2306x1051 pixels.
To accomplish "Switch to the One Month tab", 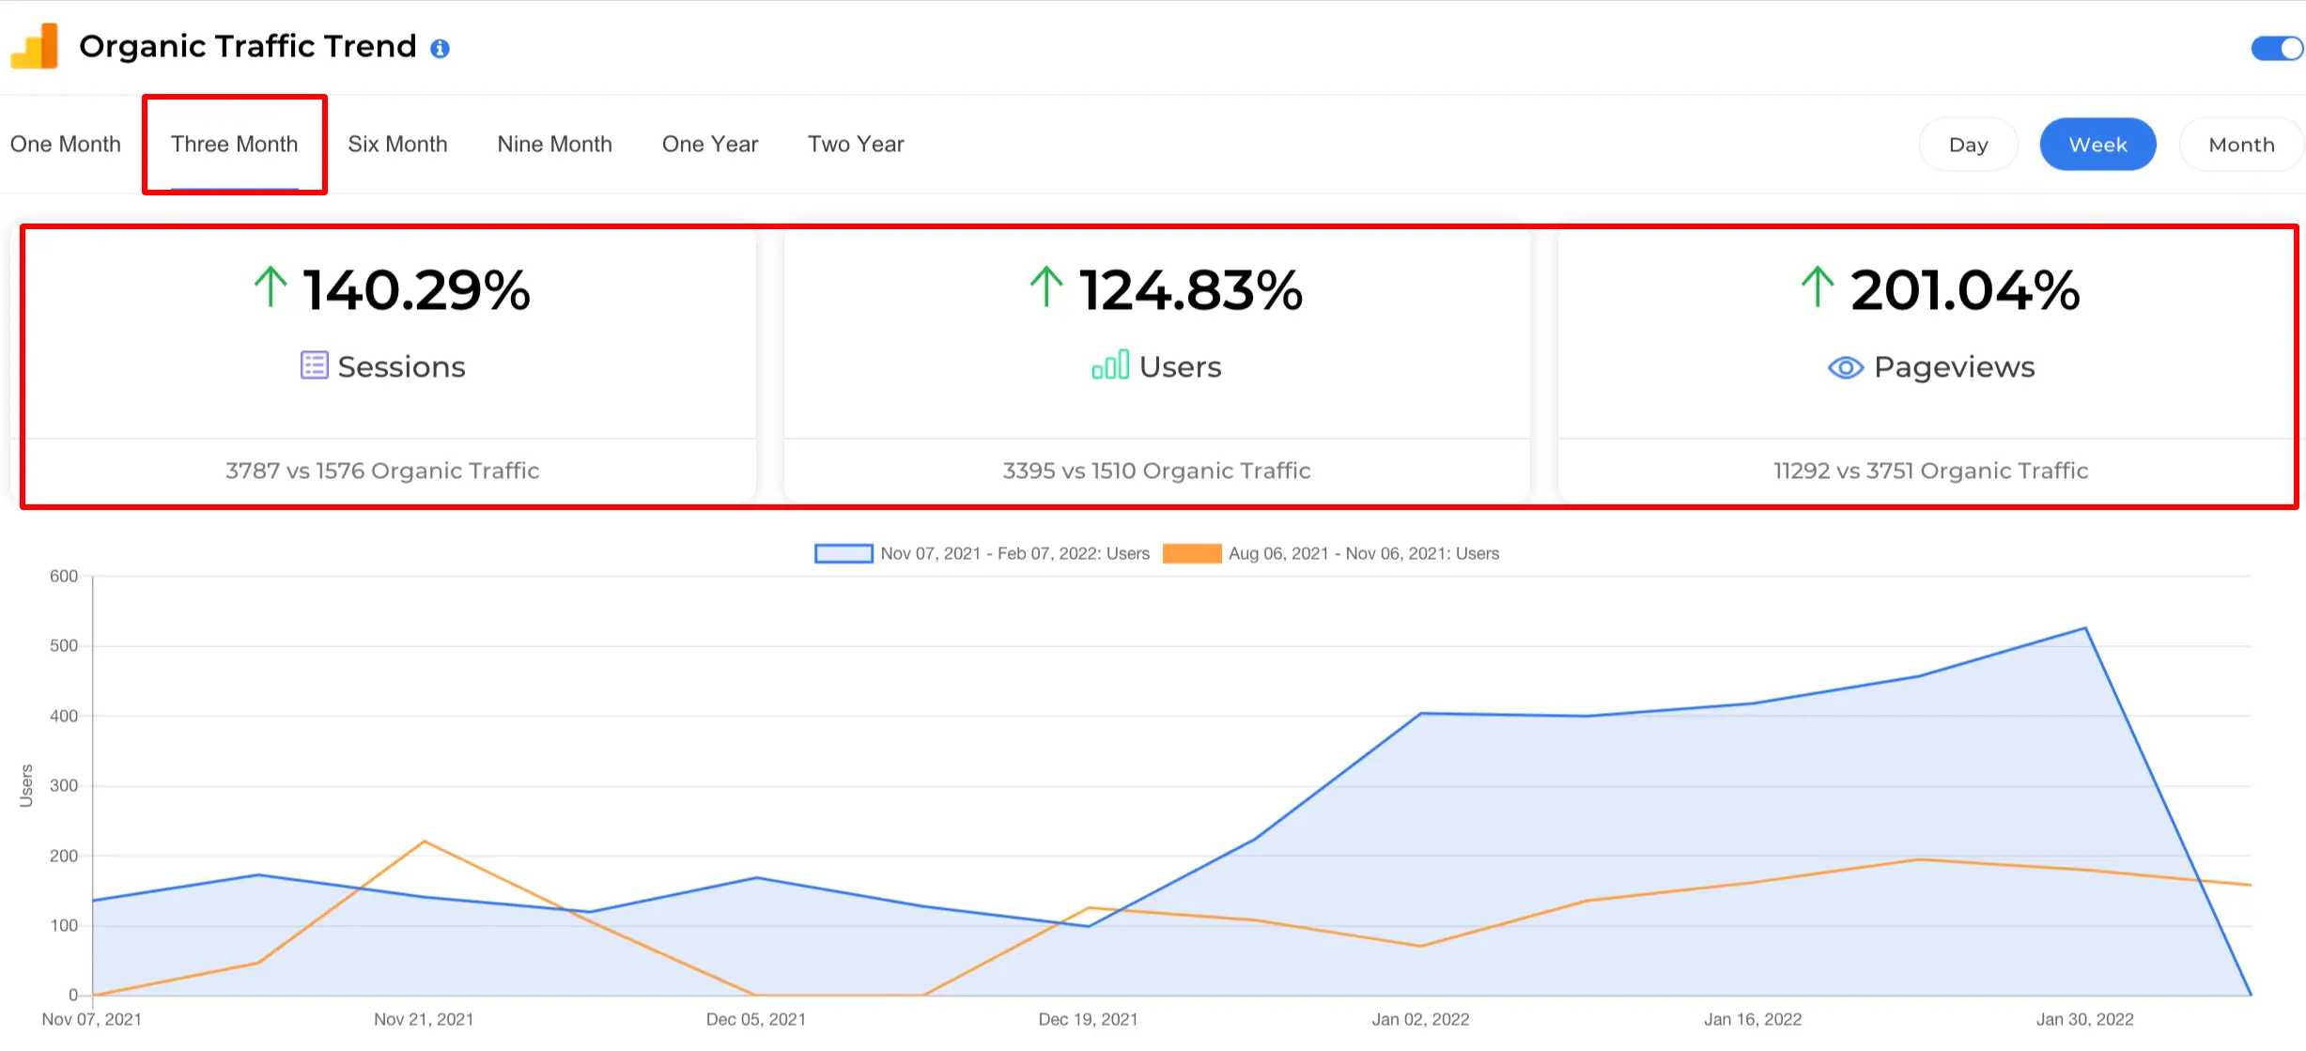I will 66,145.
